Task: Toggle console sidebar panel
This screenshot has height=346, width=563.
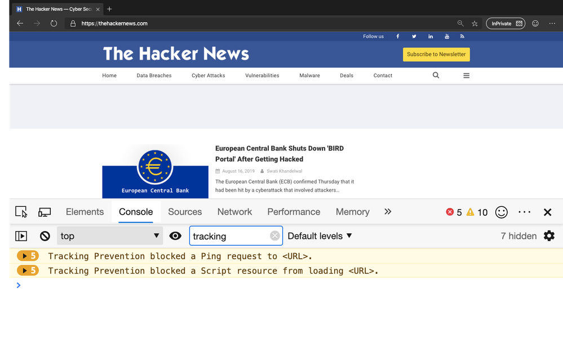Action: tap(21, 236)
